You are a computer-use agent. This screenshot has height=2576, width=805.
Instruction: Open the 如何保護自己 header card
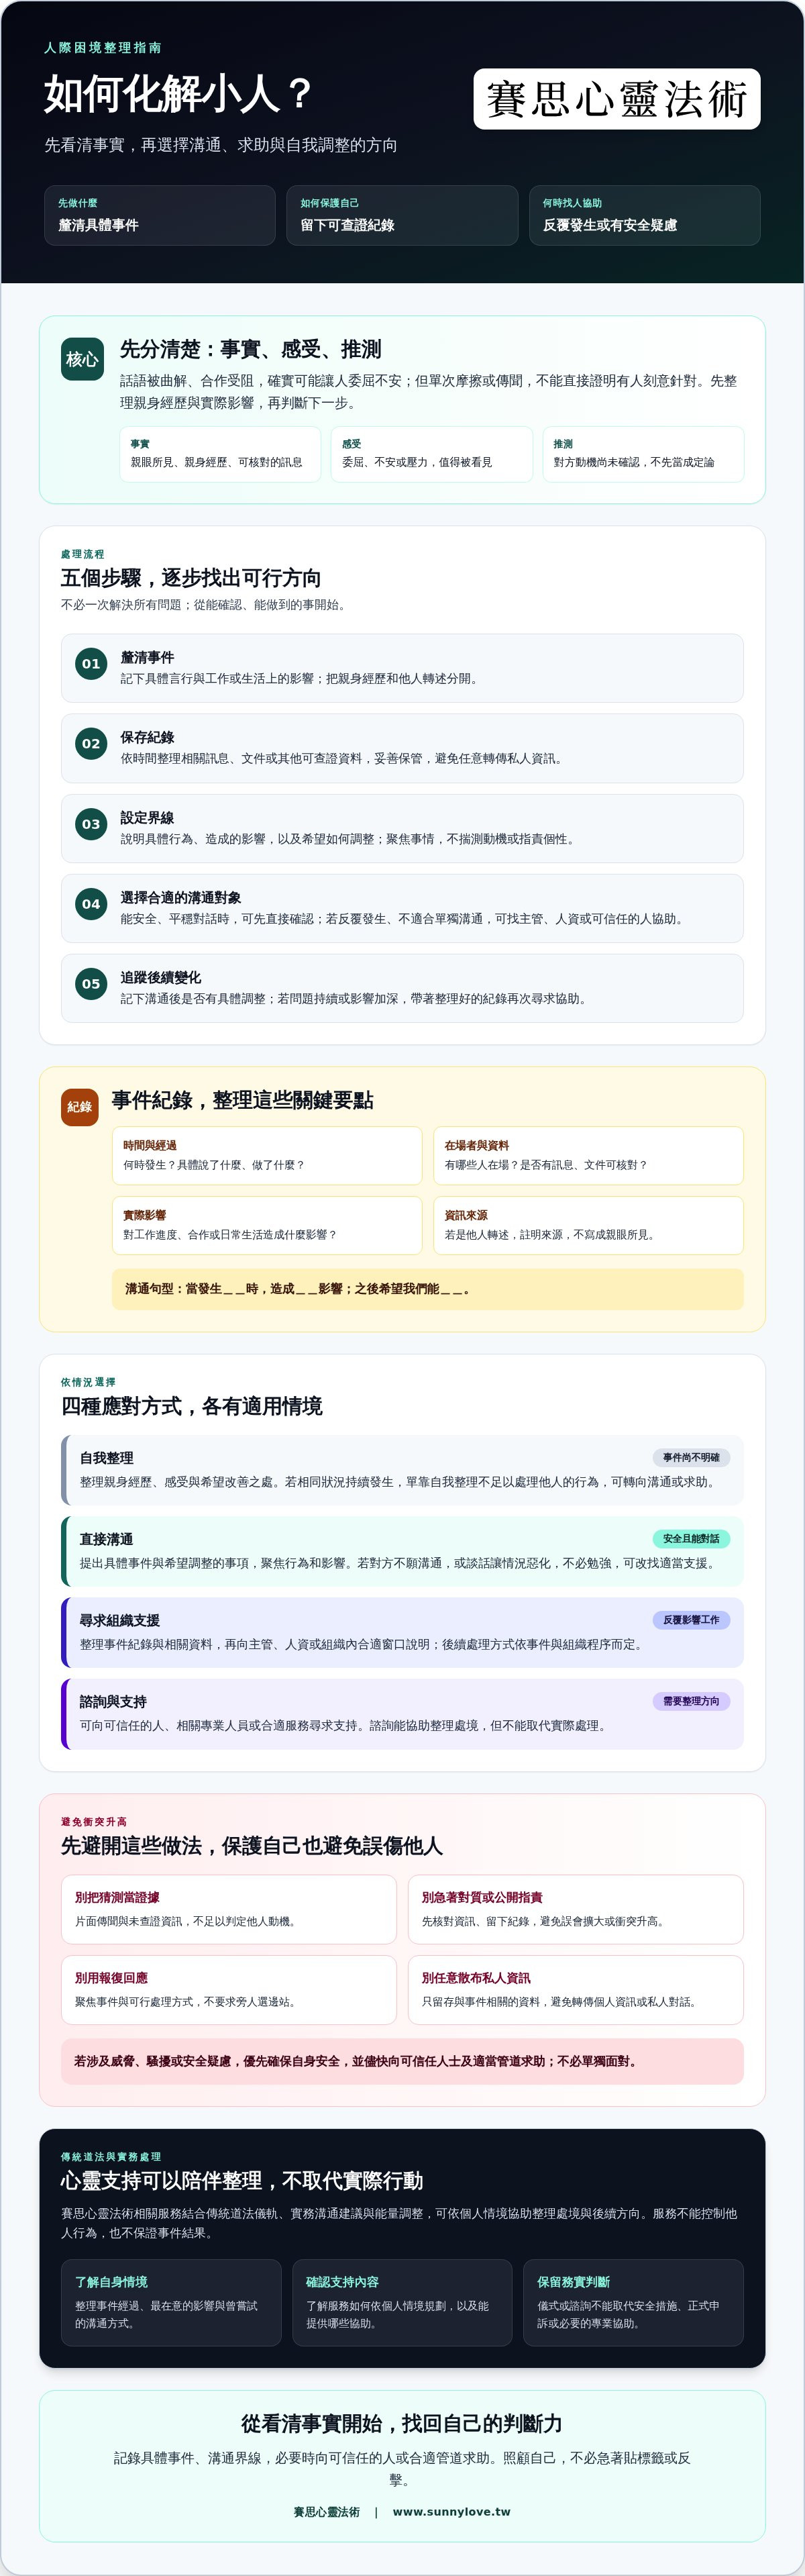[x=402, y=215]
